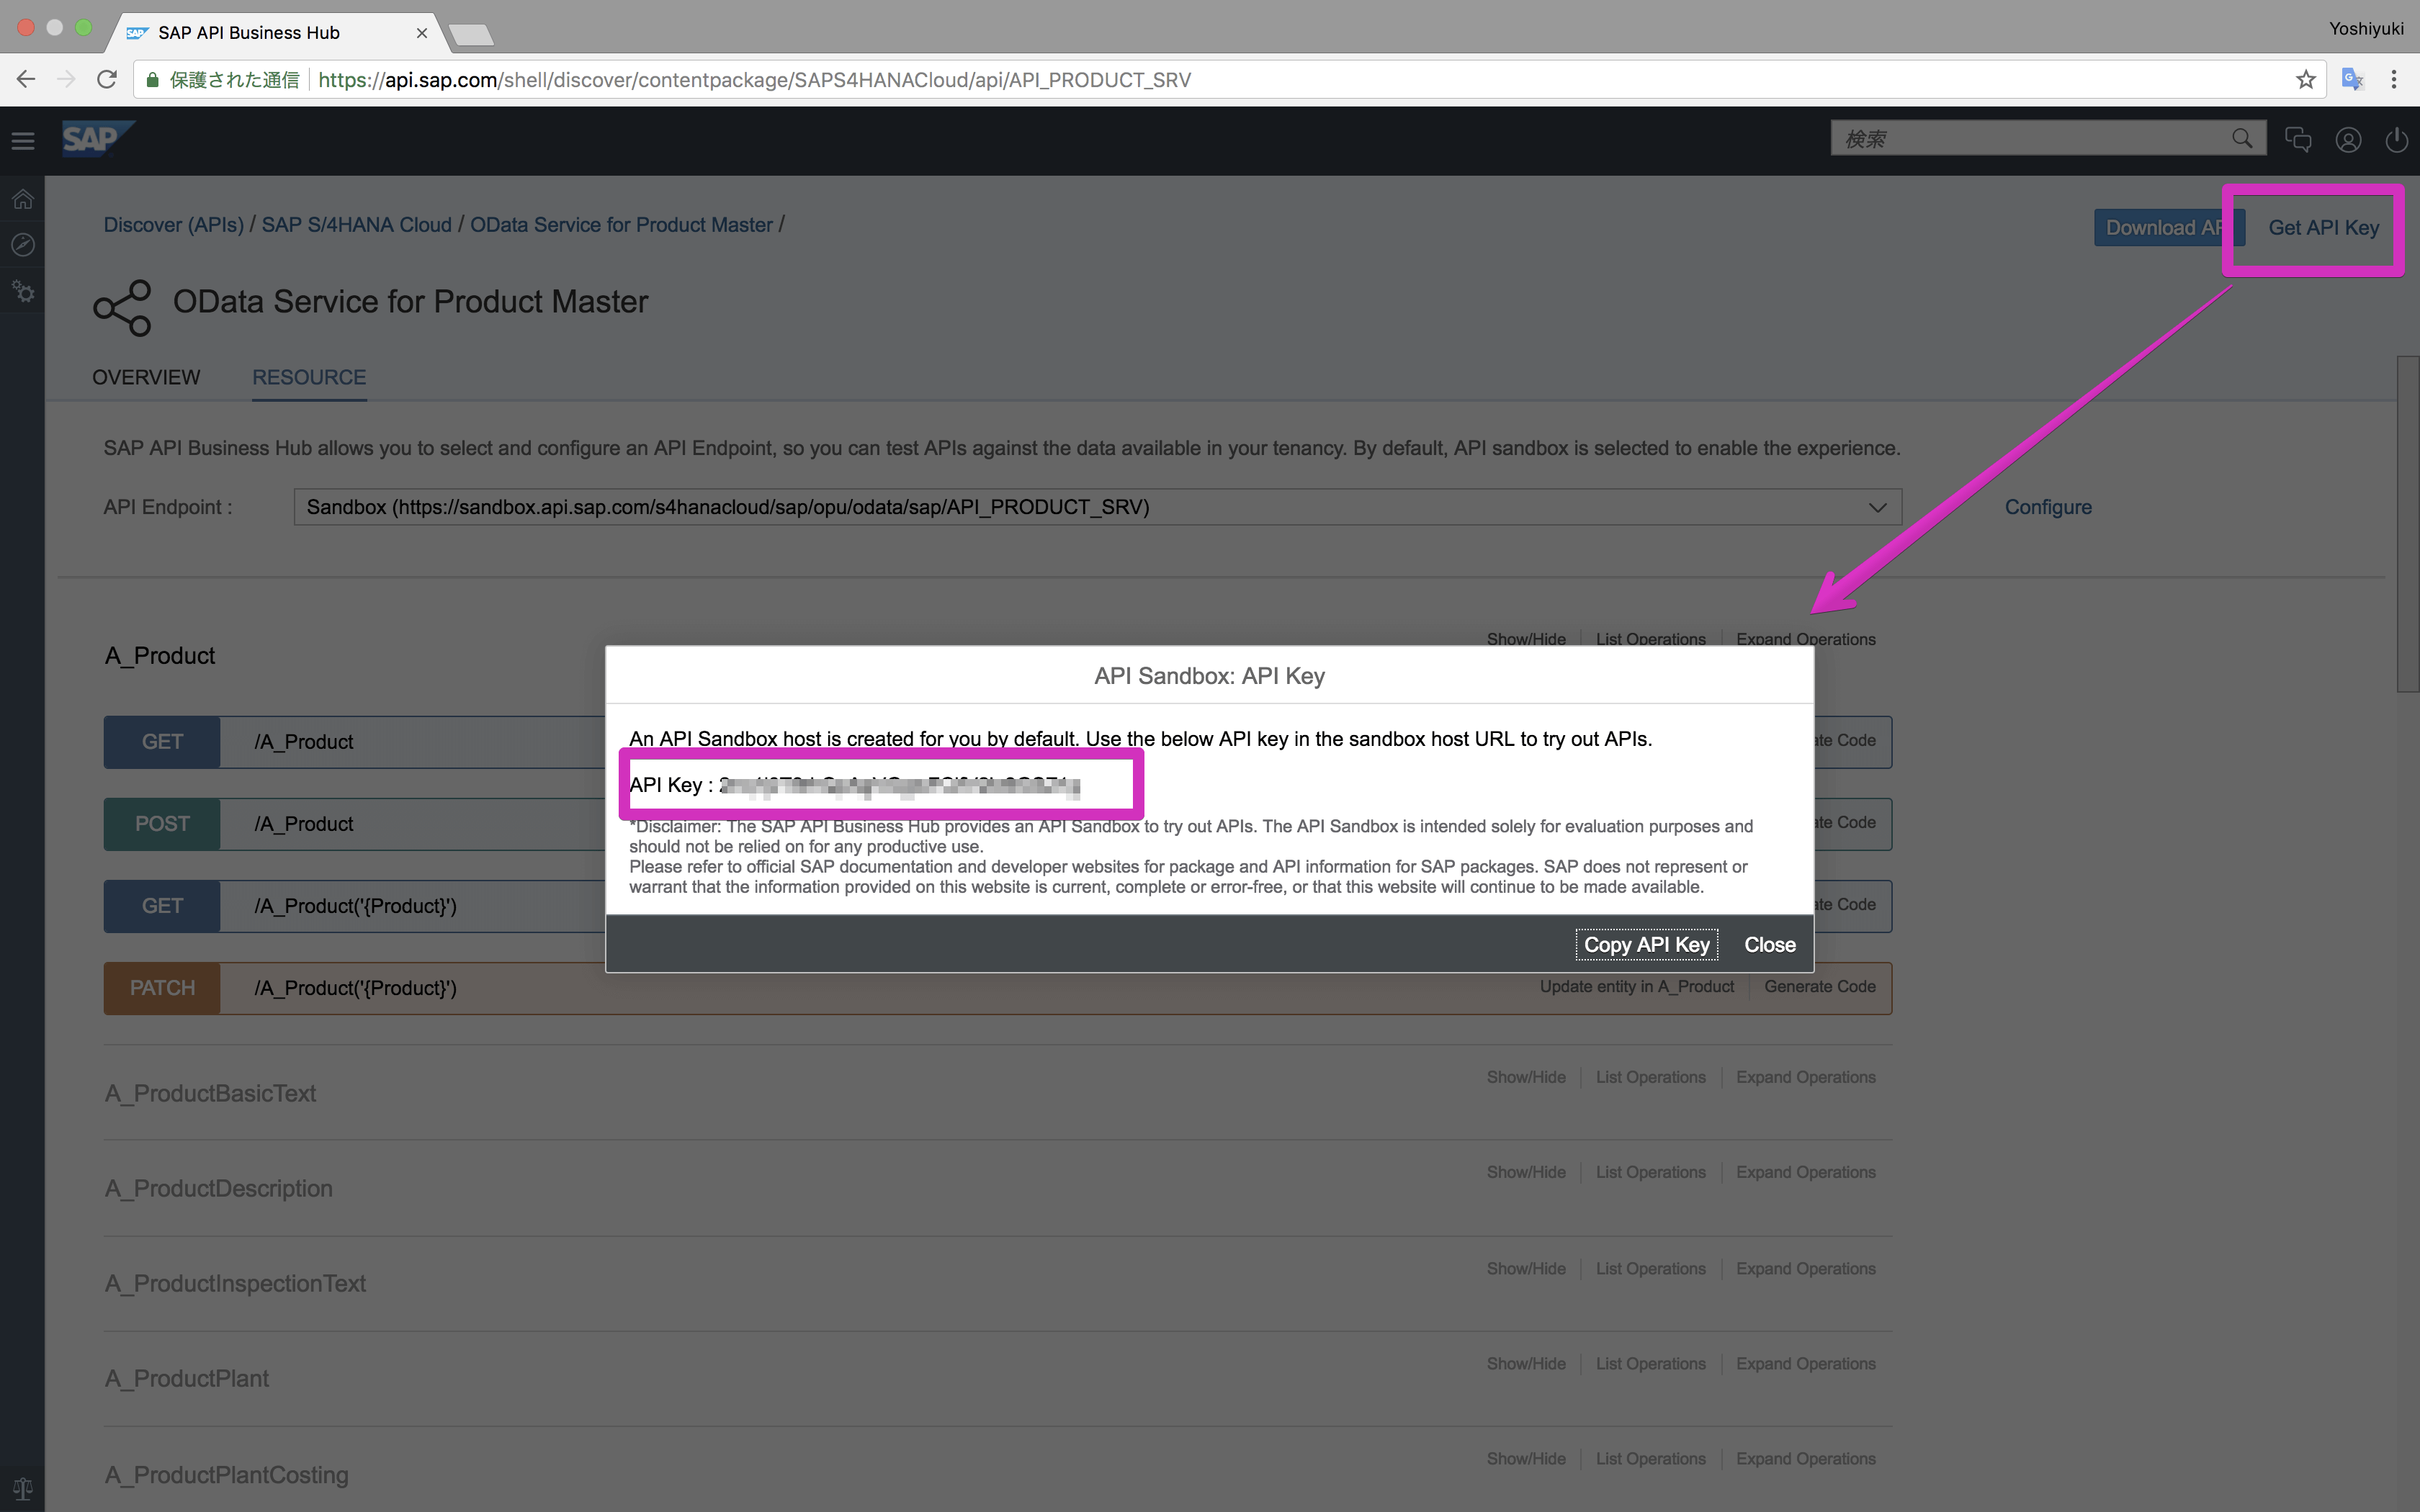The width and height of the screenshot is (2420, 1512).
Task: Show/Hide the A_ProductDescription section
Action: (1525, 1172)
